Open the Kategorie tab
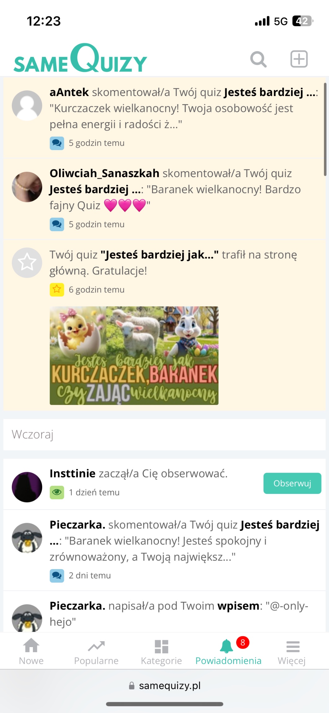The image size is (329, 713). (x=161, y=652)
